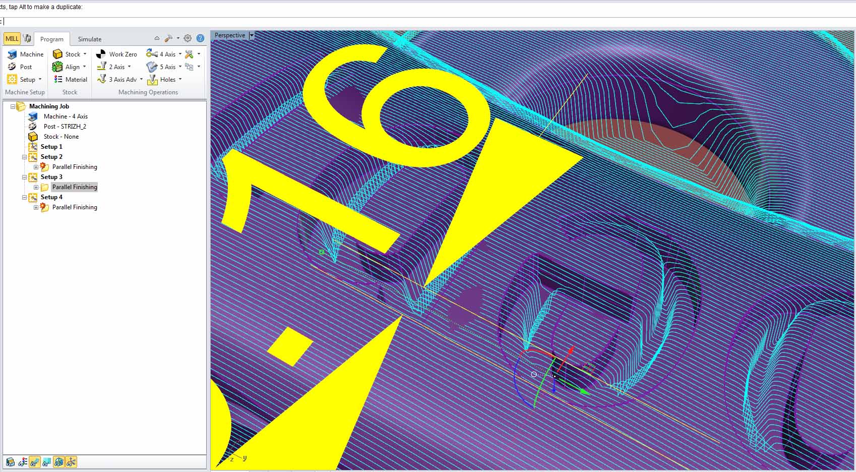Click the hammer utilities icon in ribbon header
The height and width of the screenshot is (472, 856).
coord(169,38)
